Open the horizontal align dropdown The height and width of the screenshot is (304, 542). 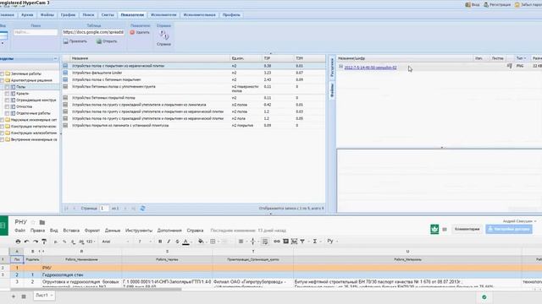243,242
